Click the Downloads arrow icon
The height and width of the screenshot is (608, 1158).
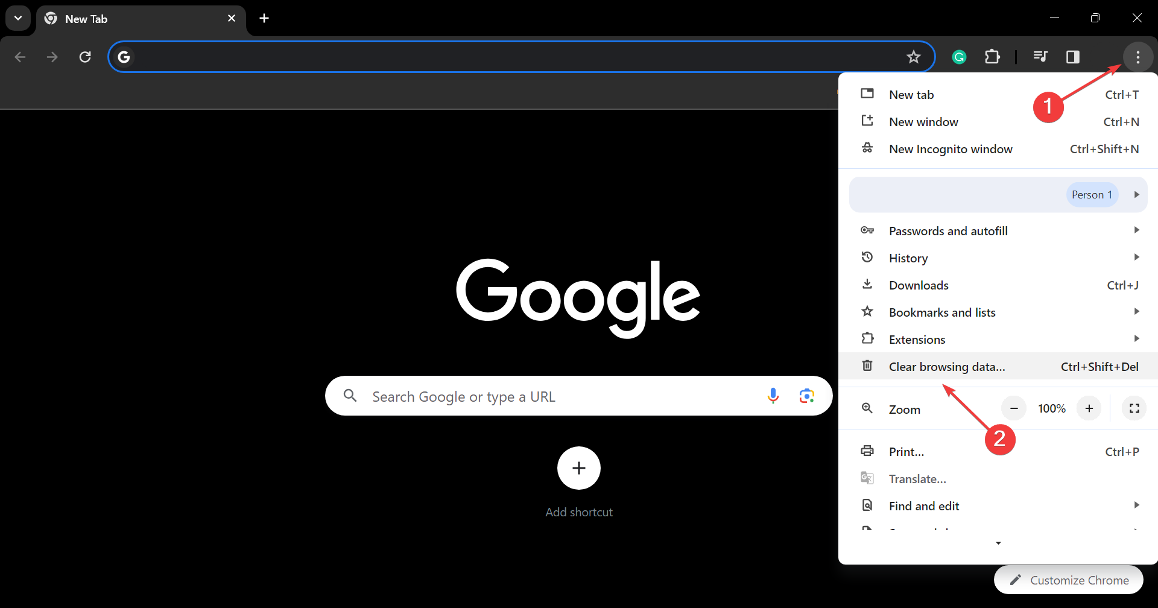coord(867,284)
